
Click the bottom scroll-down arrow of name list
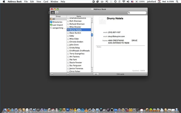[x=92, y=71]
